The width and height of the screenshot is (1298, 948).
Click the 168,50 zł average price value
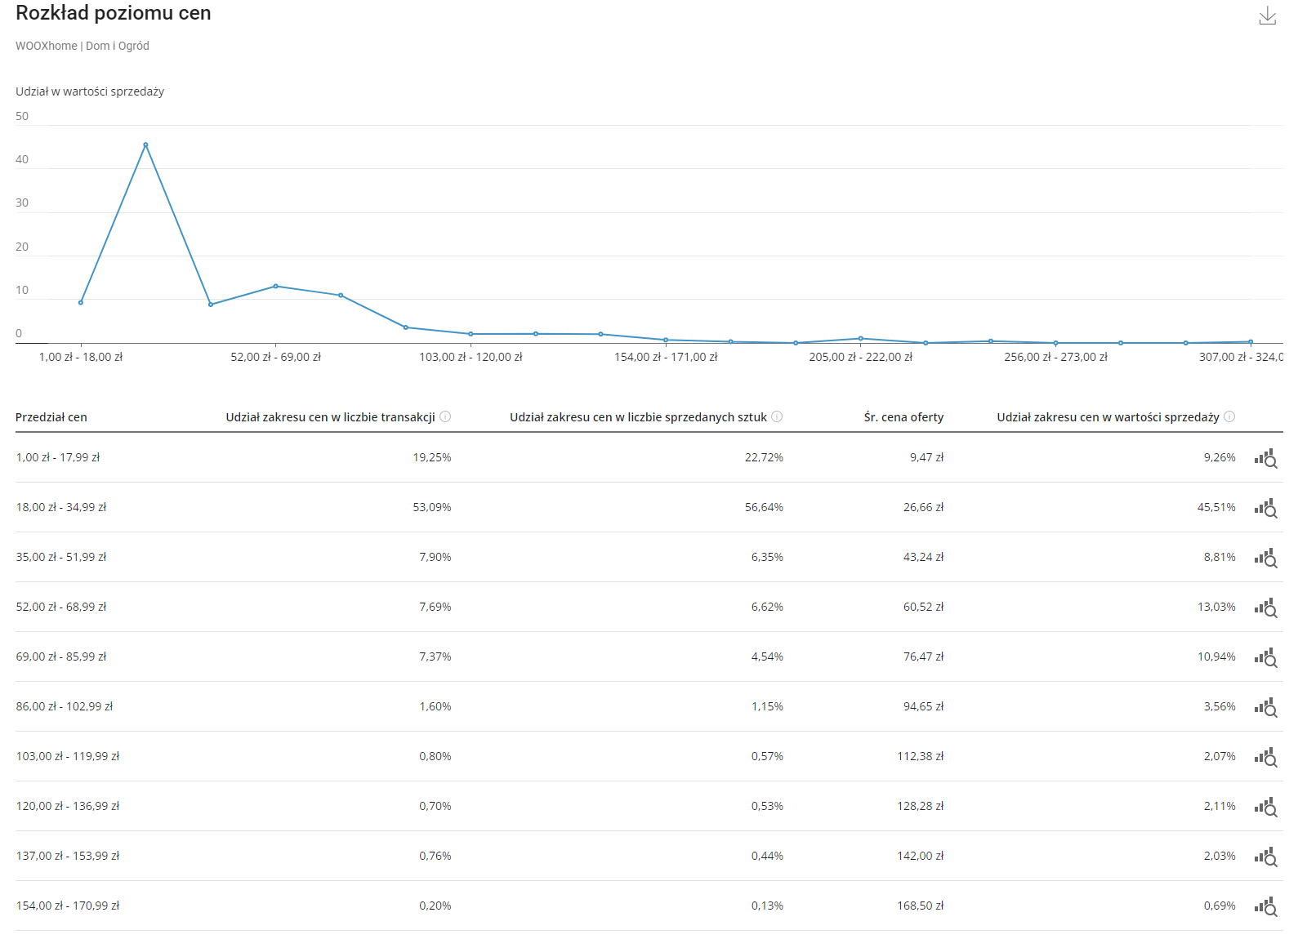pos(920,906)
